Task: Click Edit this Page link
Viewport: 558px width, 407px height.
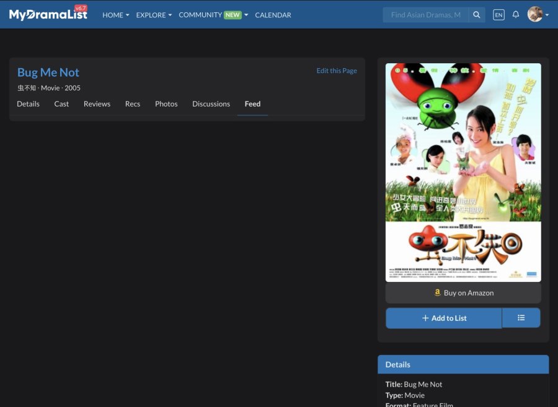Action: (x=337, y=71)
